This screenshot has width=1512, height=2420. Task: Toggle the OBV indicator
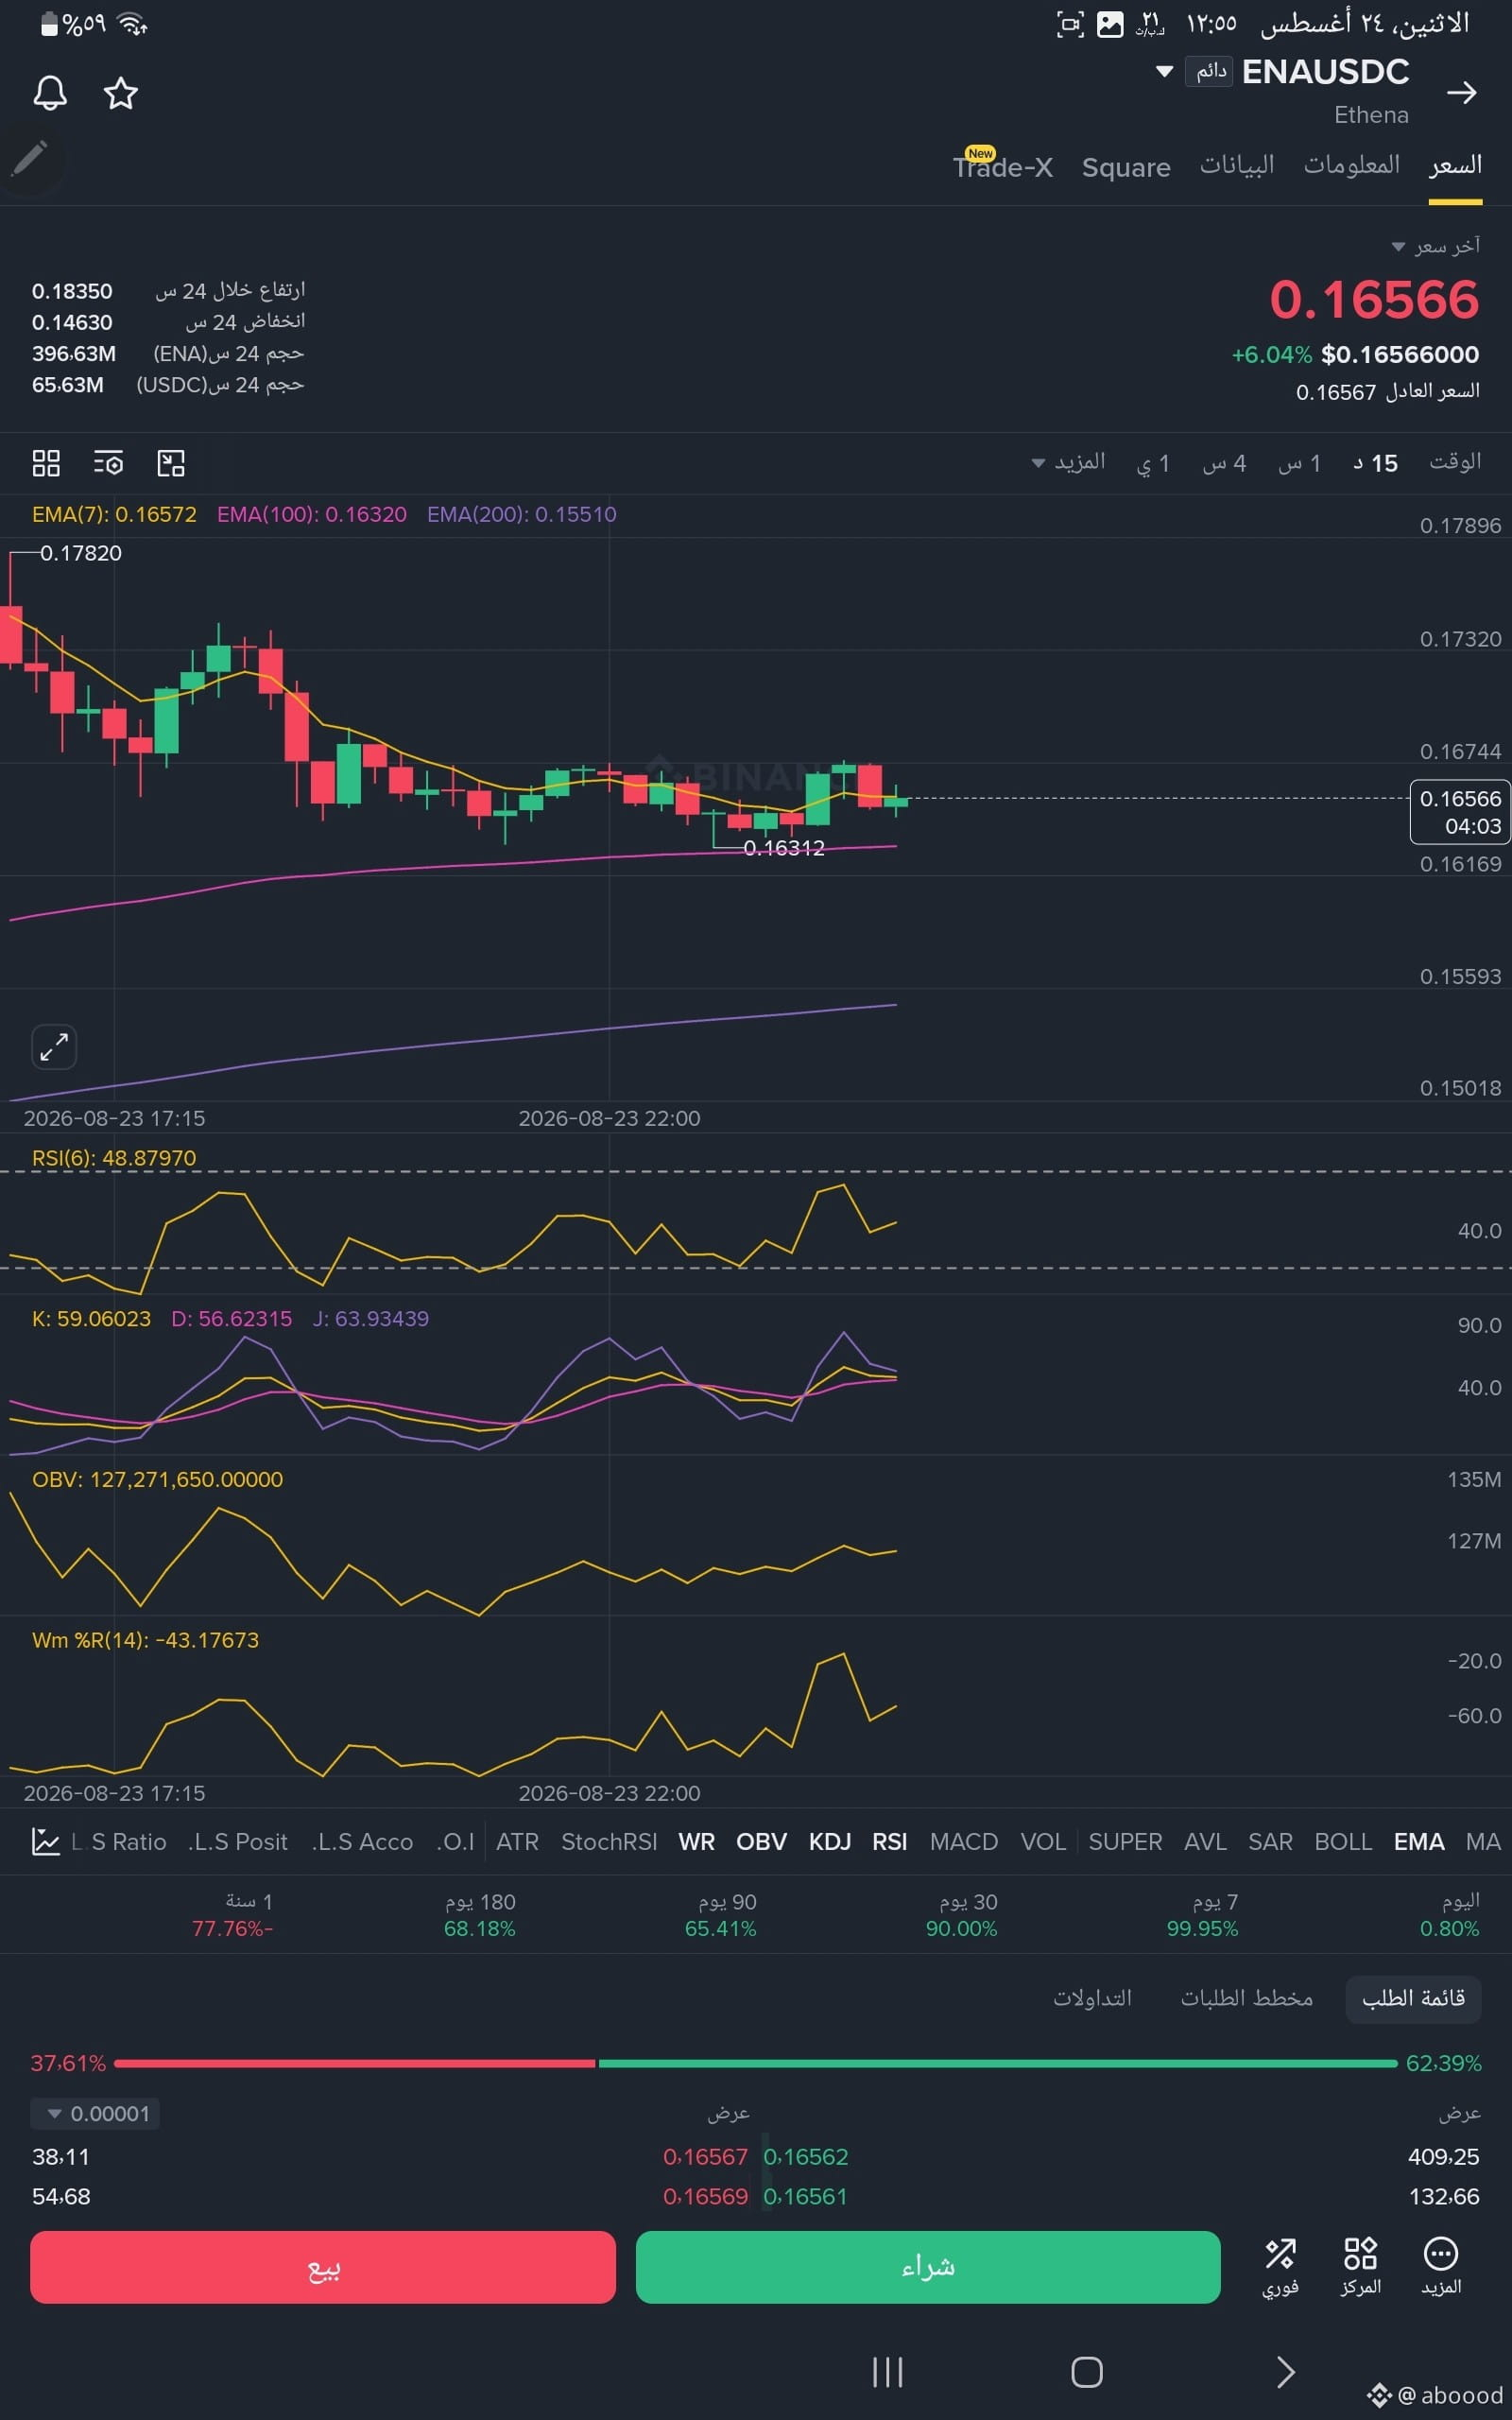761,1842
